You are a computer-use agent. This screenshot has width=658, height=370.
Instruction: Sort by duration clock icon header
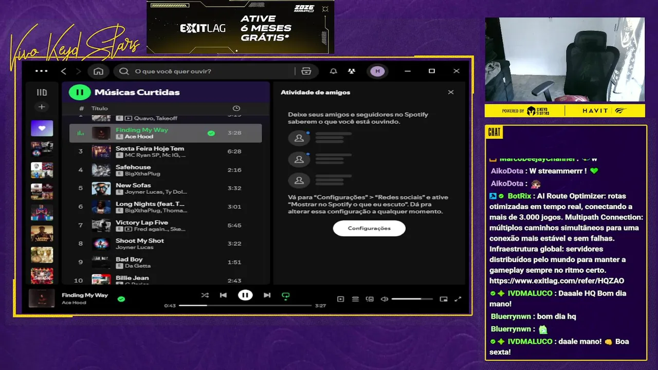pyautogui.click(x=236, y=108)
